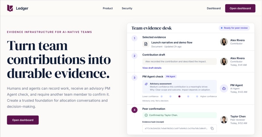Open Alex Rivera's avatar in Selected evidence row
This screenshot has height=137, width=262.
[224, 42]
